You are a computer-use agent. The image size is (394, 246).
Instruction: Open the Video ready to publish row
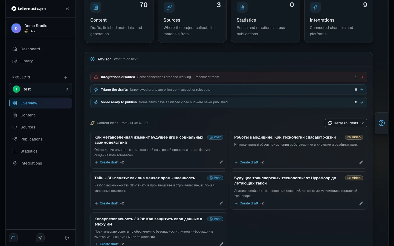click(x=229, y=102)
